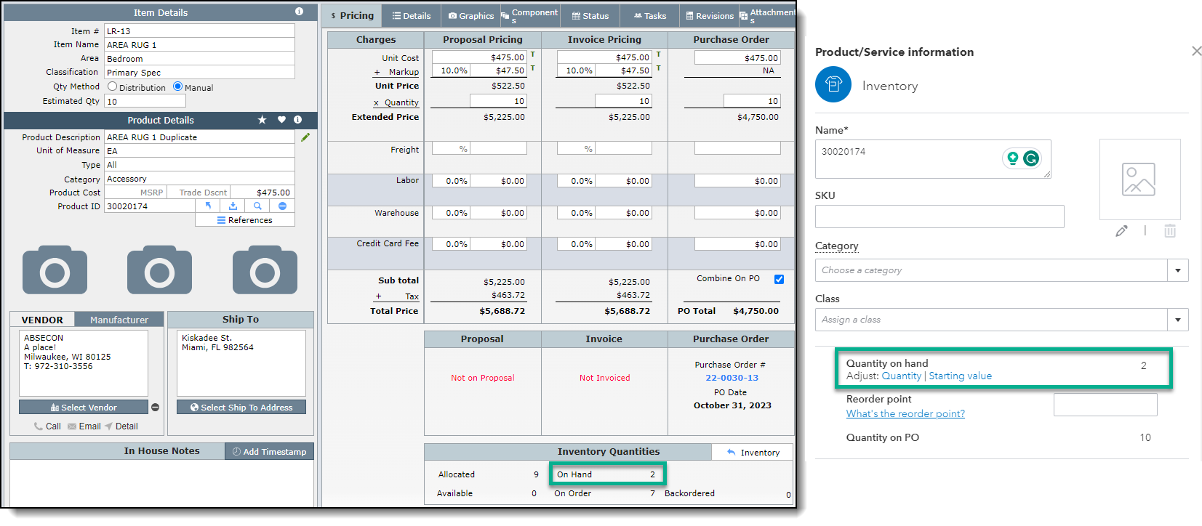
Task: Click the green pencil edit icon beside Product Description
Action: coord(305,137)
